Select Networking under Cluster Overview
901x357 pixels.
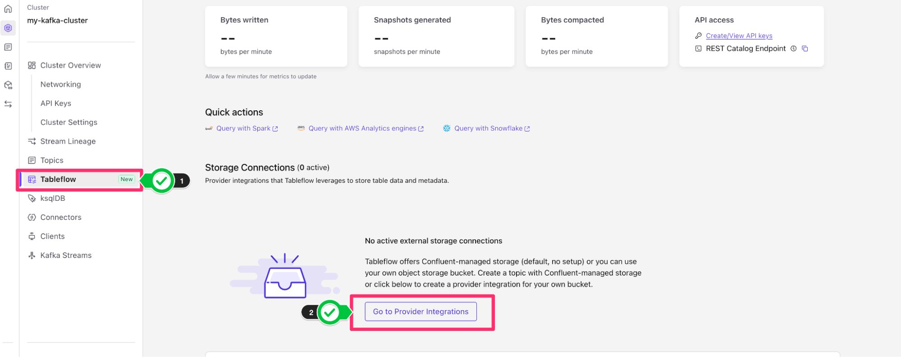click(61, 84)
